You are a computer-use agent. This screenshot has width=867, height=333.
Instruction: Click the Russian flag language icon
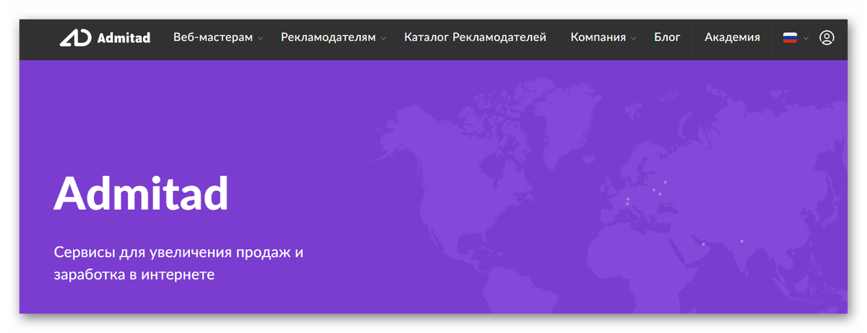790,37
